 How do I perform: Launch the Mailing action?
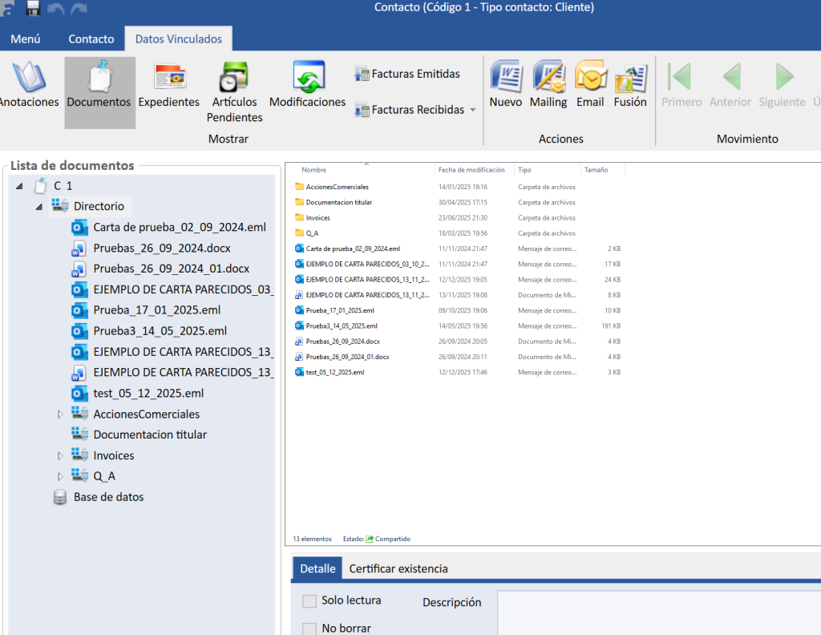[548, 79]
